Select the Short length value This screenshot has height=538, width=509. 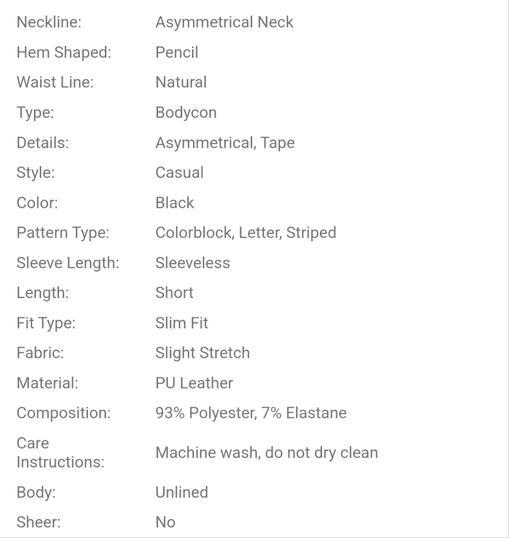(174, 293)
